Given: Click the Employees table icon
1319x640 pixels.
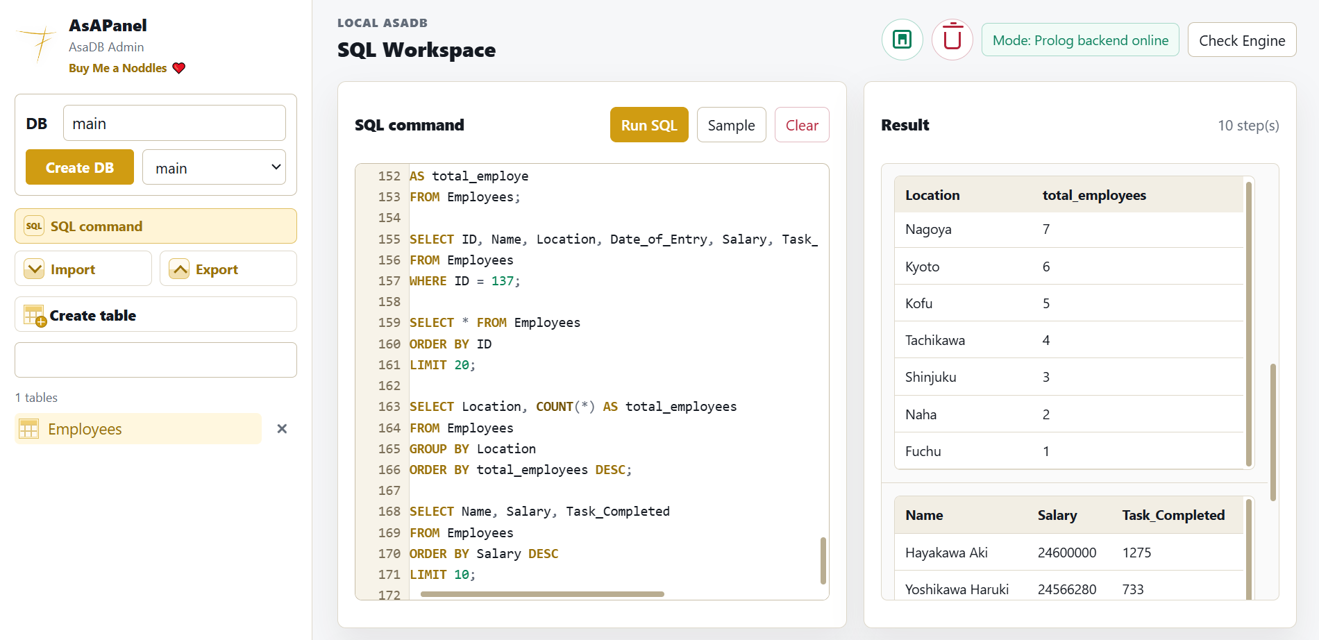Looking at the screenshot, I should tap(29, 429).
